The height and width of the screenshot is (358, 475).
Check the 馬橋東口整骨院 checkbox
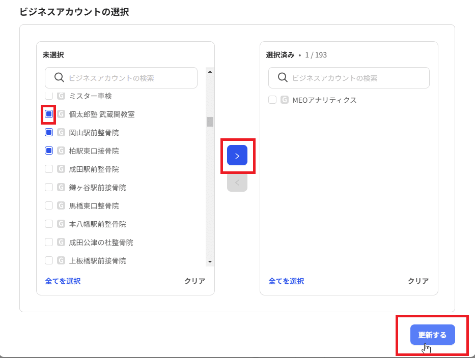point(49,205)
